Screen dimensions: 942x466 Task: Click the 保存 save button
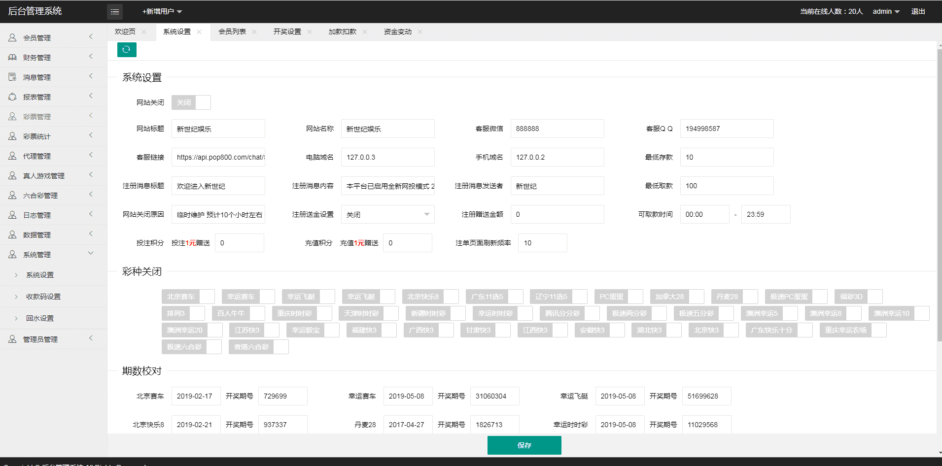click(524, 445)
